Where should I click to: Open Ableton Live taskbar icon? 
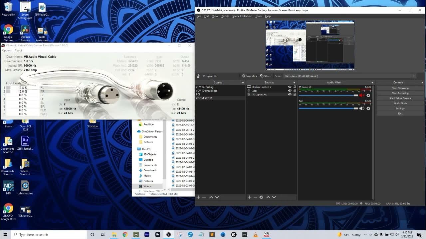[245, 235]
